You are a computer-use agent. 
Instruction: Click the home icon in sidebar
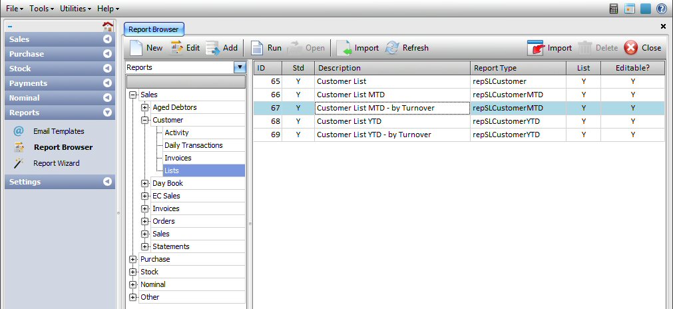107,27
